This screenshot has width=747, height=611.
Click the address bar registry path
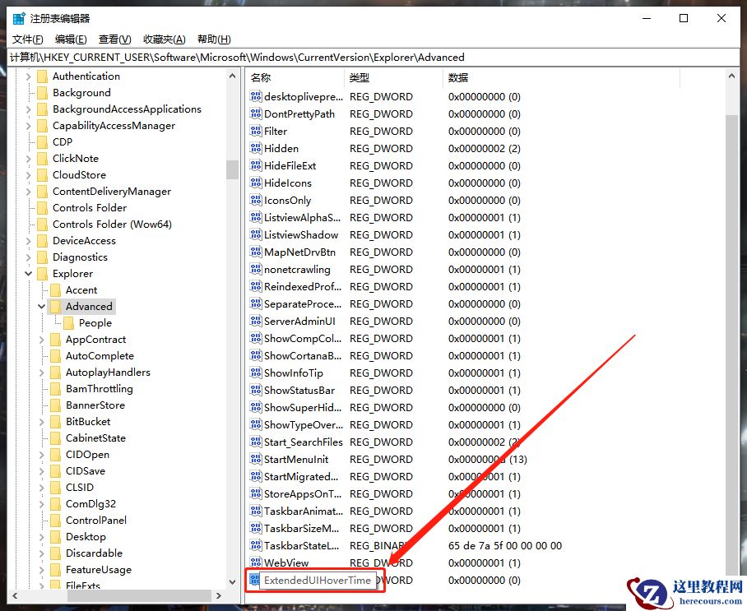[x=247, y=58]
